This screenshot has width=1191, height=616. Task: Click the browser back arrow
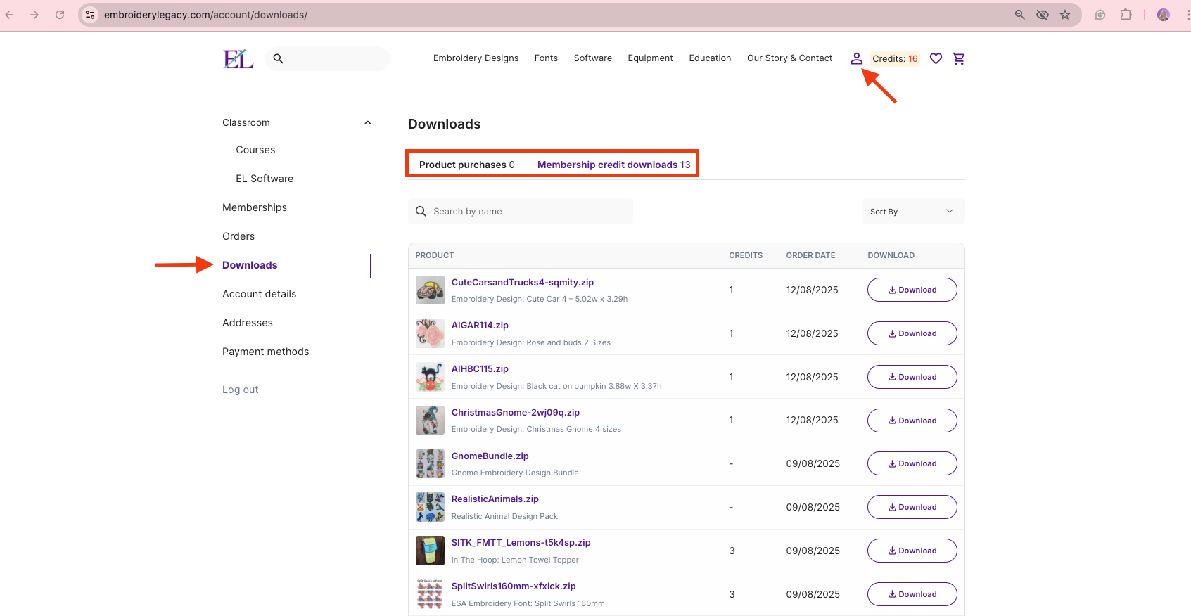[x=10, y=15]
